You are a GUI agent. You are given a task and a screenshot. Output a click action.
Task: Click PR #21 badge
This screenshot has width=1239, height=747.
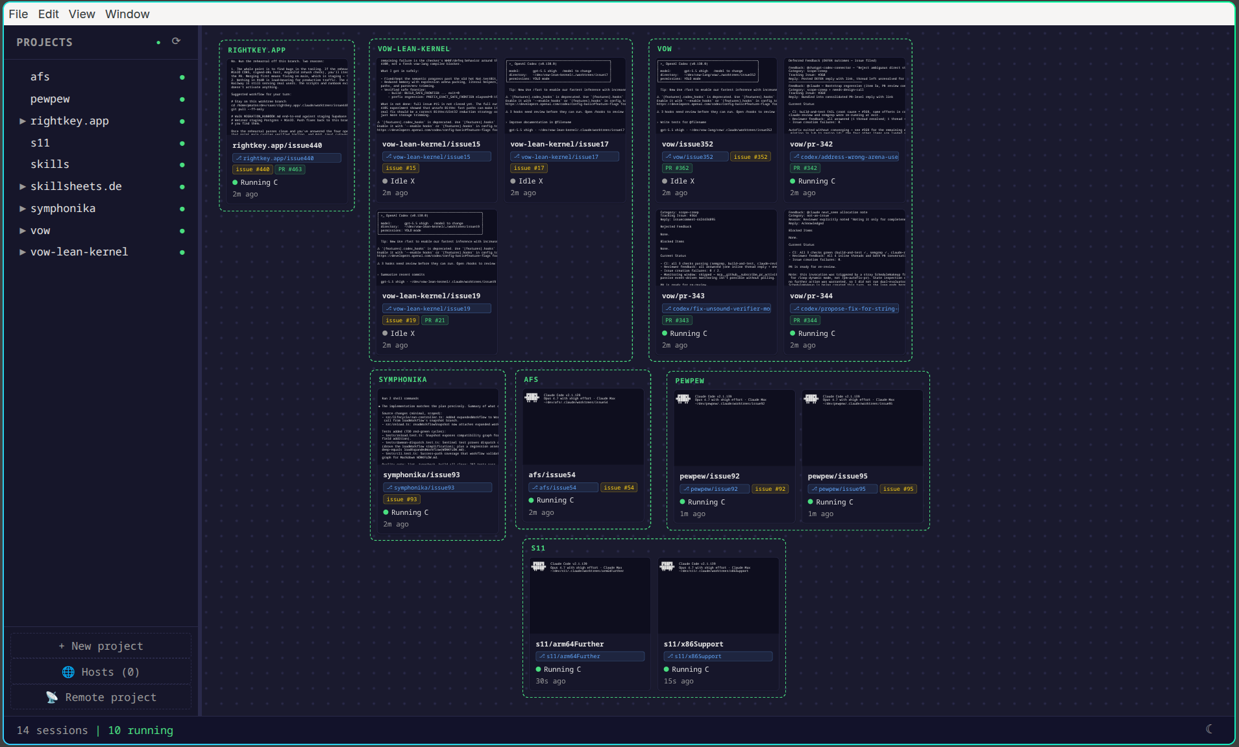click(435, 320)
